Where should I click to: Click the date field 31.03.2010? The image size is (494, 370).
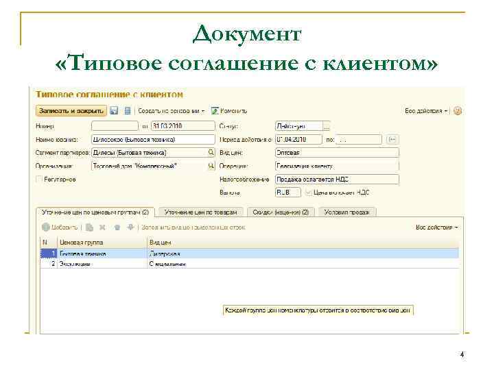[x=183, y=126]
